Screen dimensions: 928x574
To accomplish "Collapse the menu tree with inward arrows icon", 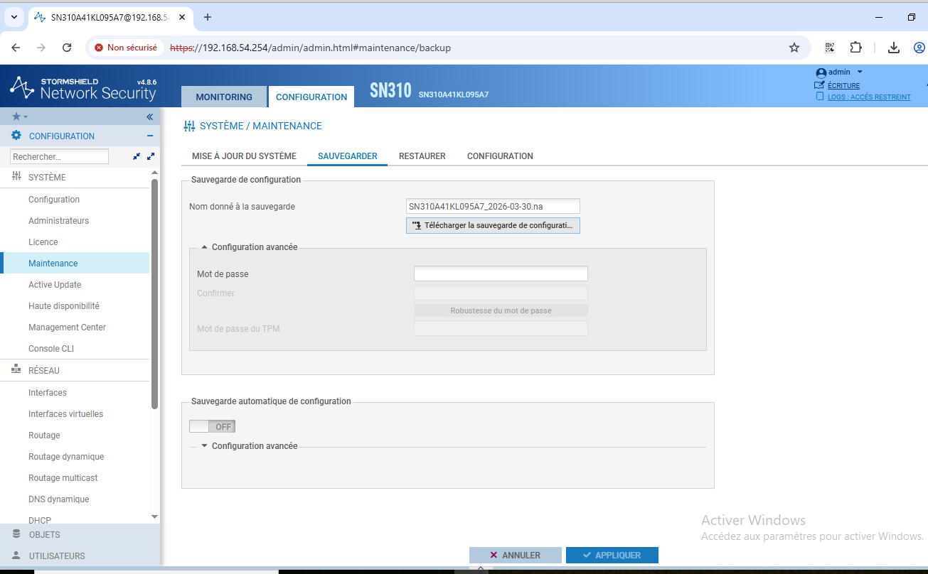I will 135,156.
